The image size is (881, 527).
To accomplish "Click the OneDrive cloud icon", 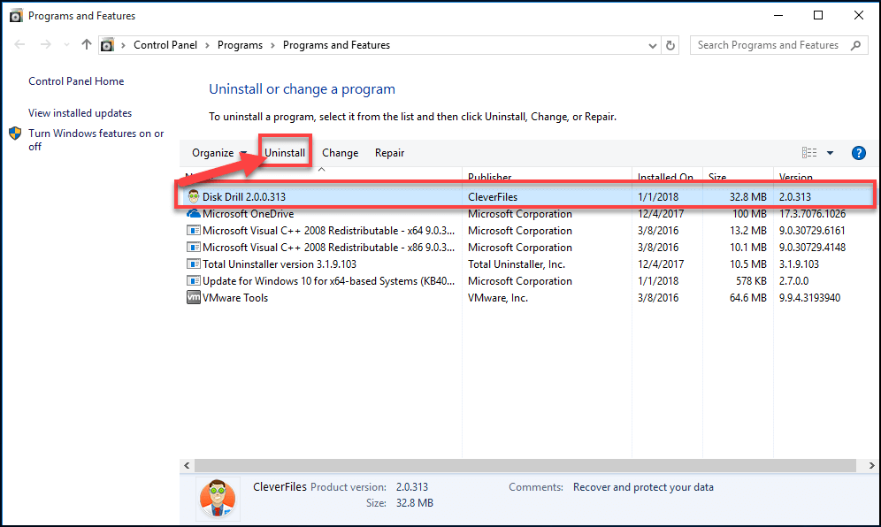I will (x=194, y=213).
